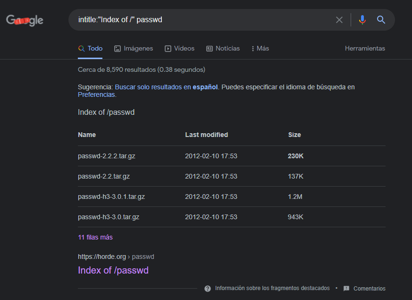Image resolution: width=412 pixels, height=300 pixels.
Task: Click the search magnifying glass icon
Action: [381, 19]
